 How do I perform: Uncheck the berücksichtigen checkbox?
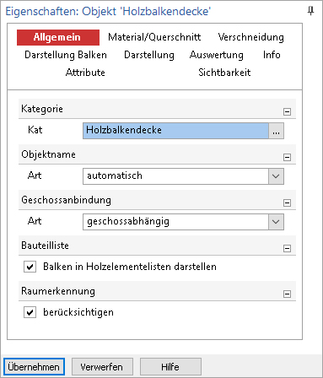tap(30, 312)
